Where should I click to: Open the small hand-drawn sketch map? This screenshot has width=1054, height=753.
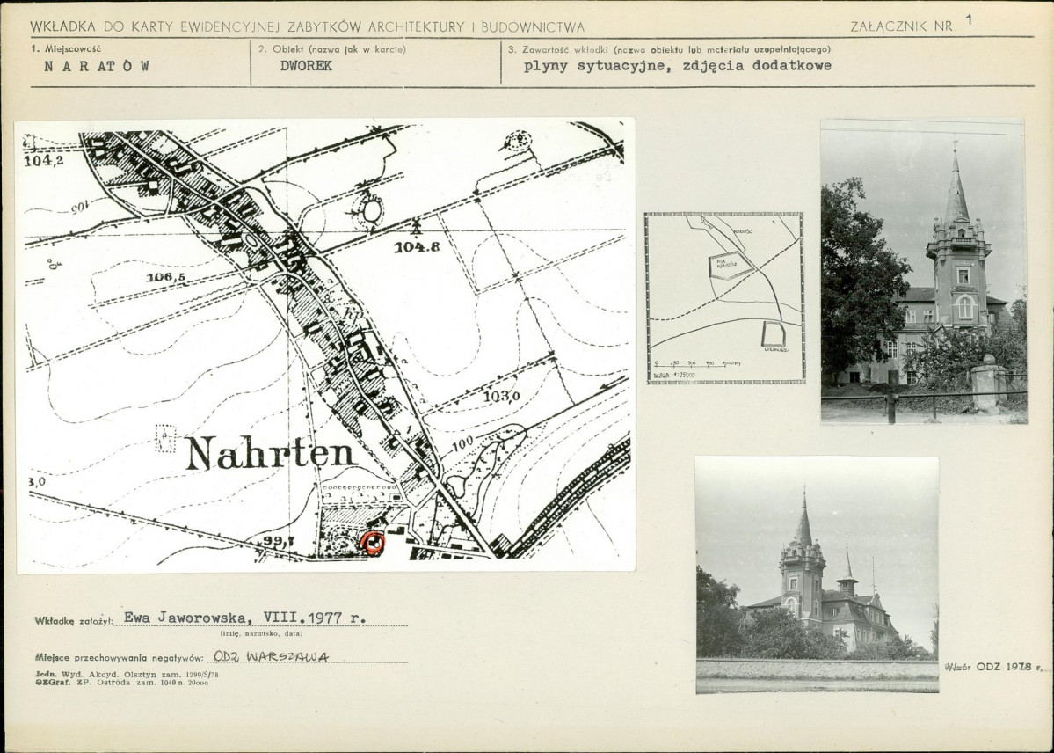725,298
